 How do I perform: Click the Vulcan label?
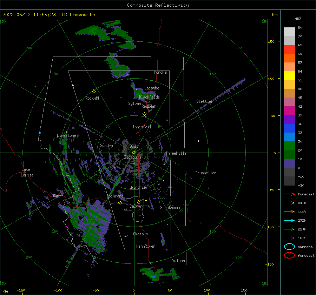point(178,261)
